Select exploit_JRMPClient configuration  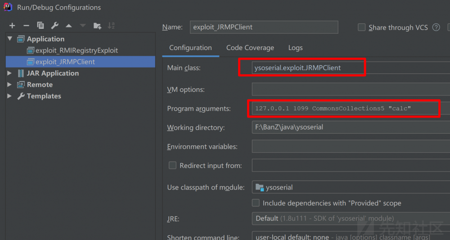coord(81,62)
